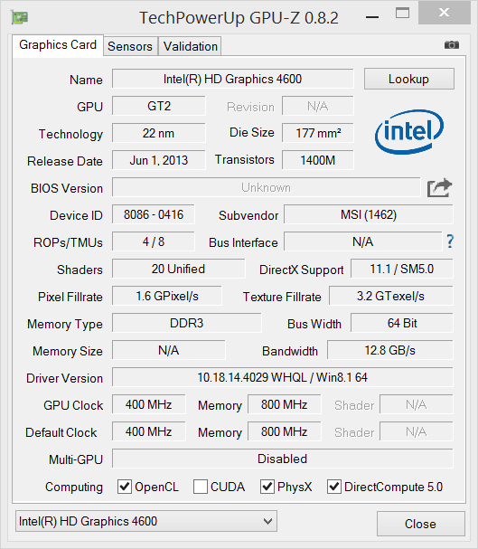Image resolution: width=478 pixels, height=549 pixels.
Task: Toggle the OpenCL checkbox
Action: point(125,487)
